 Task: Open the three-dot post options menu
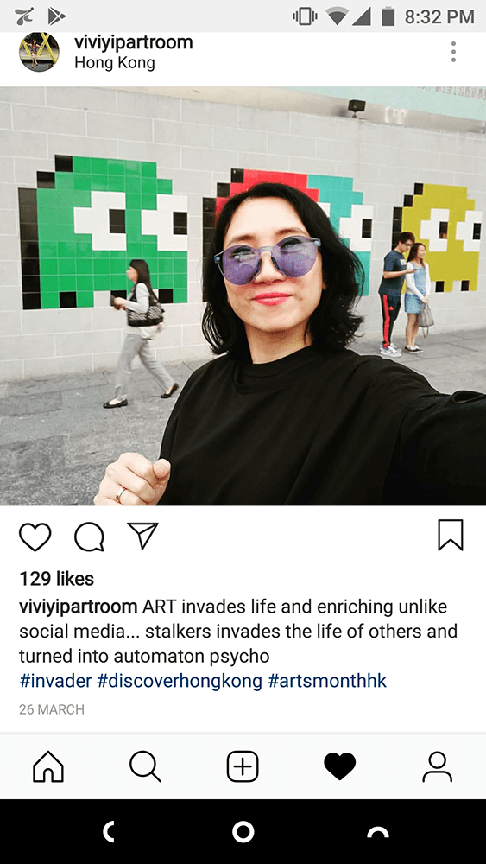point(453,52)
